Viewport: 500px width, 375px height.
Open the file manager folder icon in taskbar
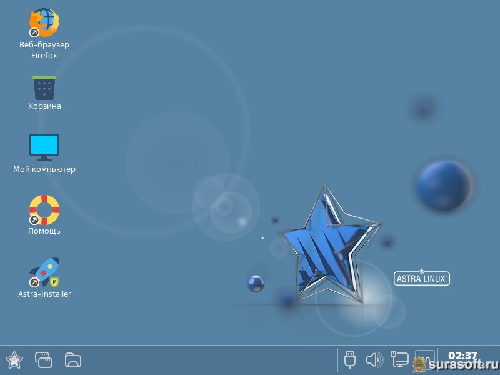point(73,361)
